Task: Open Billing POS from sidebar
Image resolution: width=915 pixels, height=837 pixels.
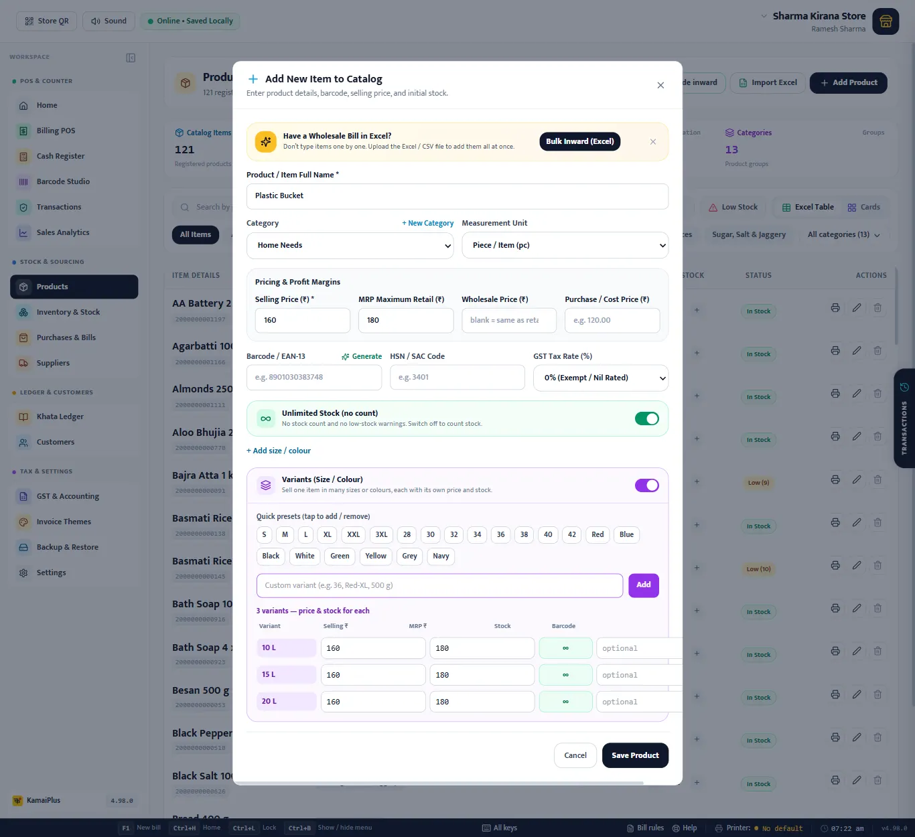Action: (x=74, y=131)
